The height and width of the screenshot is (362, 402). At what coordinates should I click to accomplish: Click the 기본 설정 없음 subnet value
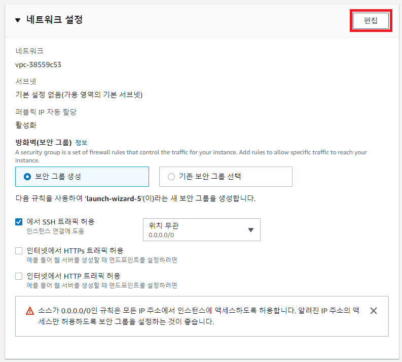click(79, 95)
